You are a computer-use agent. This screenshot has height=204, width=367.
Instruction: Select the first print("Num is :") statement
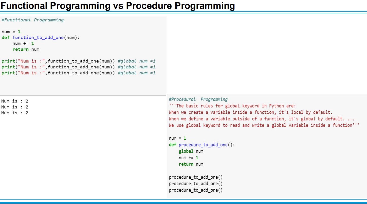pyautogui.click(x=78, y=61)
